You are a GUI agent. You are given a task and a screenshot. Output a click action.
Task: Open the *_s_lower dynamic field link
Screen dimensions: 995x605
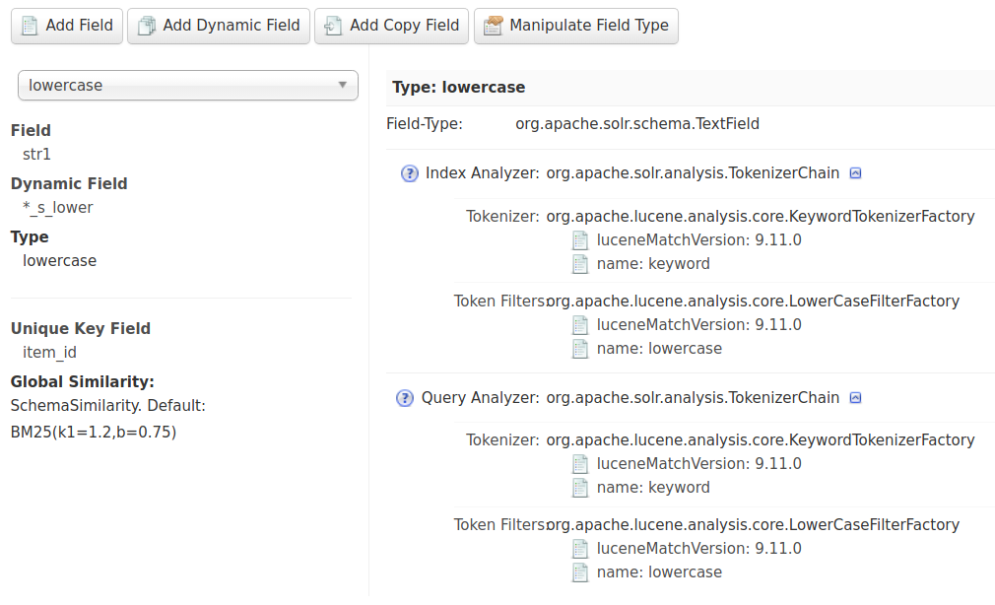pyautogui.click(x=58, y=208)
